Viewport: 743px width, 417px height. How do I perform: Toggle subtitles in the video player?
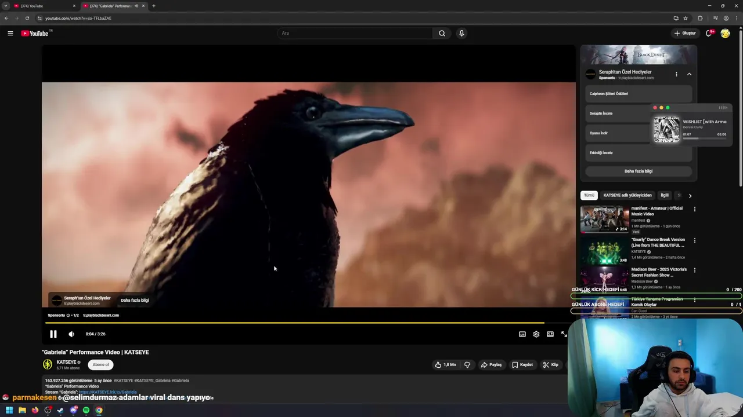pos(522,334)
